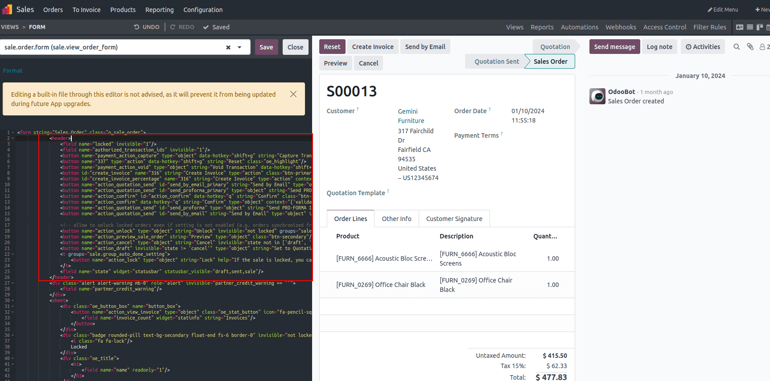Fold the sheet tag on line 30
Image resolution: width=770 pixels, height=381 pixels.
(13, 300)
